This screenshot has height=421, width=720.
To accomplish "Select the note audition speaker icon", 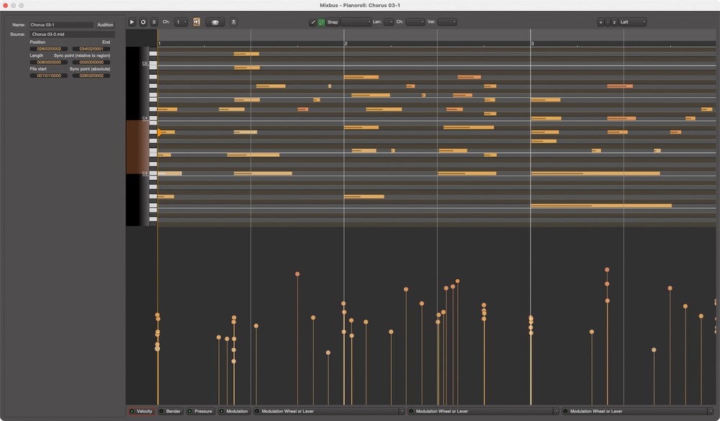I will [x=196, y=22].
